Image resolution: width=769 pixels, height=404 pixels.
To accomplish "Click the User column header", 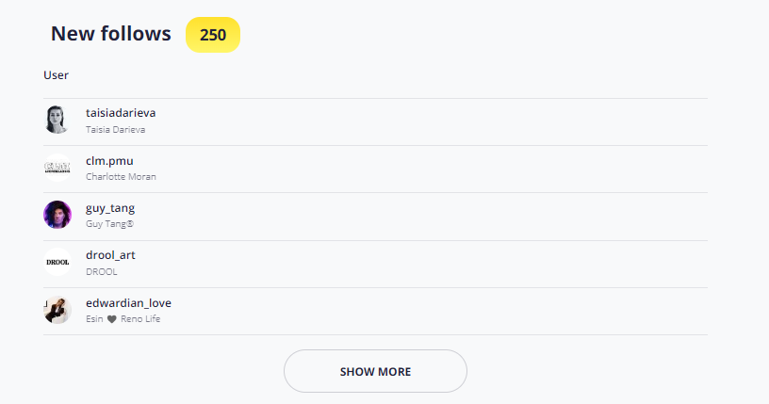I will click(x=56, y=75).
